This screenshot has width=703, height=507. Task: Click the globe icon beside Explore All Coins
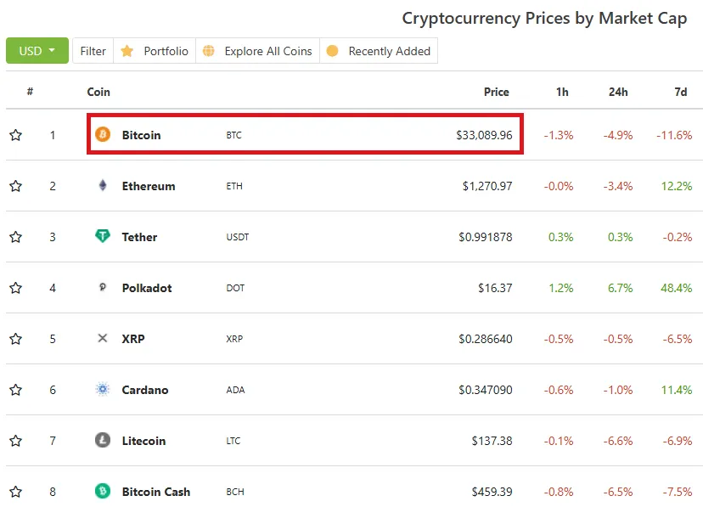click(x=209, y=51)
